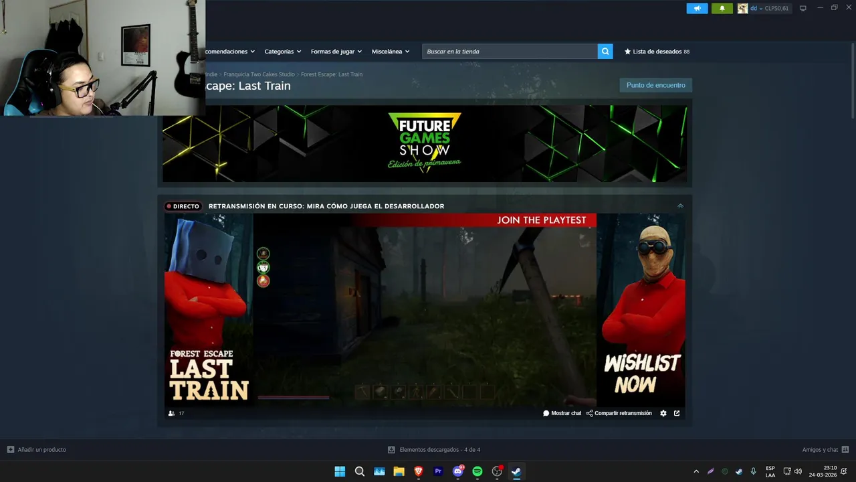Click the blue store search button
The width and height of the screenshot is (856, 482).
click(x=605, y=52)
